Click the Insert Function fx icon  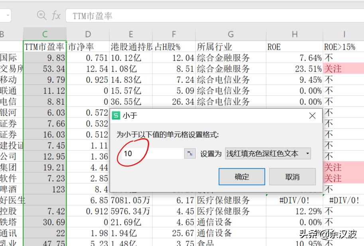click(x=56, y=15)
